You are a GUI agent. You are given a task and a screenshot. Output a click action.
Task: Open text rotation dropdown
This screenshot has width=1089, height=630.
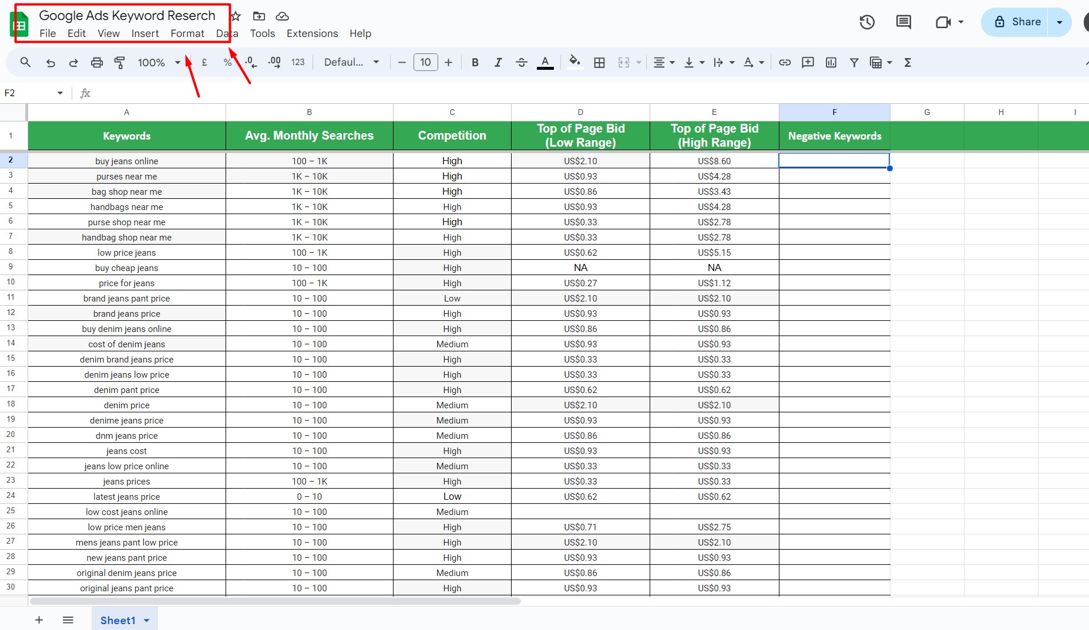coord(754,62)
